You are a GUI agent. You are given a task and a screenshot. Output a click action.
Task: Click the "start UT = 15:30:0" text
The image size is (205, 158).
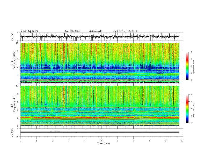[125, 31]
